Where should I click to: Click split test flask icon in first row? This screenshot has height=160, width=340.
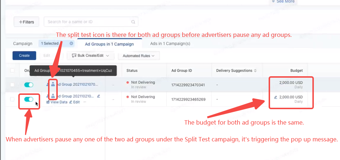click(53, 84)
